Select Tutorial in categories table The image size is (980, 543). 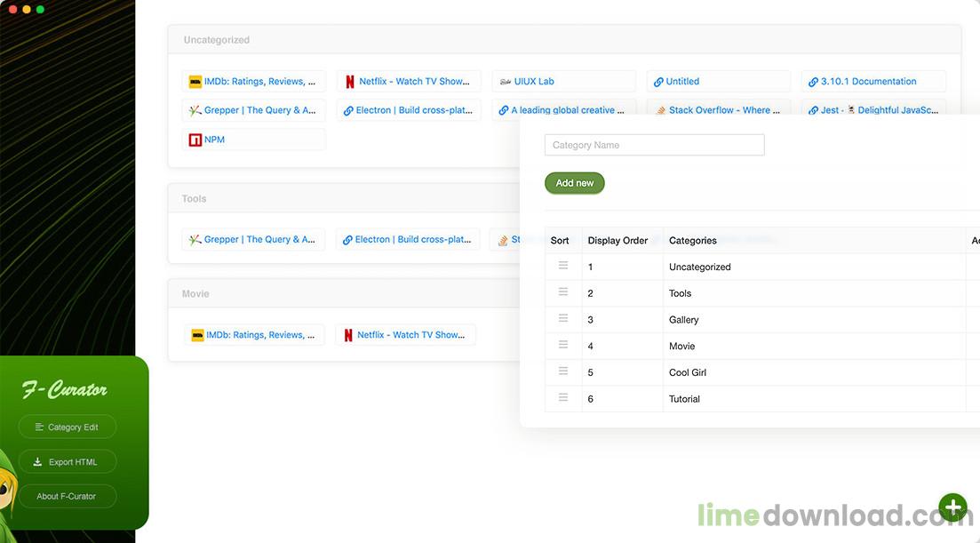pyautogui.click(x=684, y=399)
